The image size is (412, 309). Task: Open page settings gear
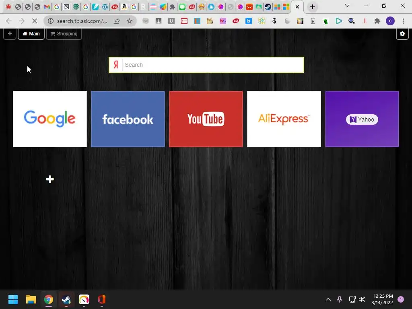coord(402,34)
